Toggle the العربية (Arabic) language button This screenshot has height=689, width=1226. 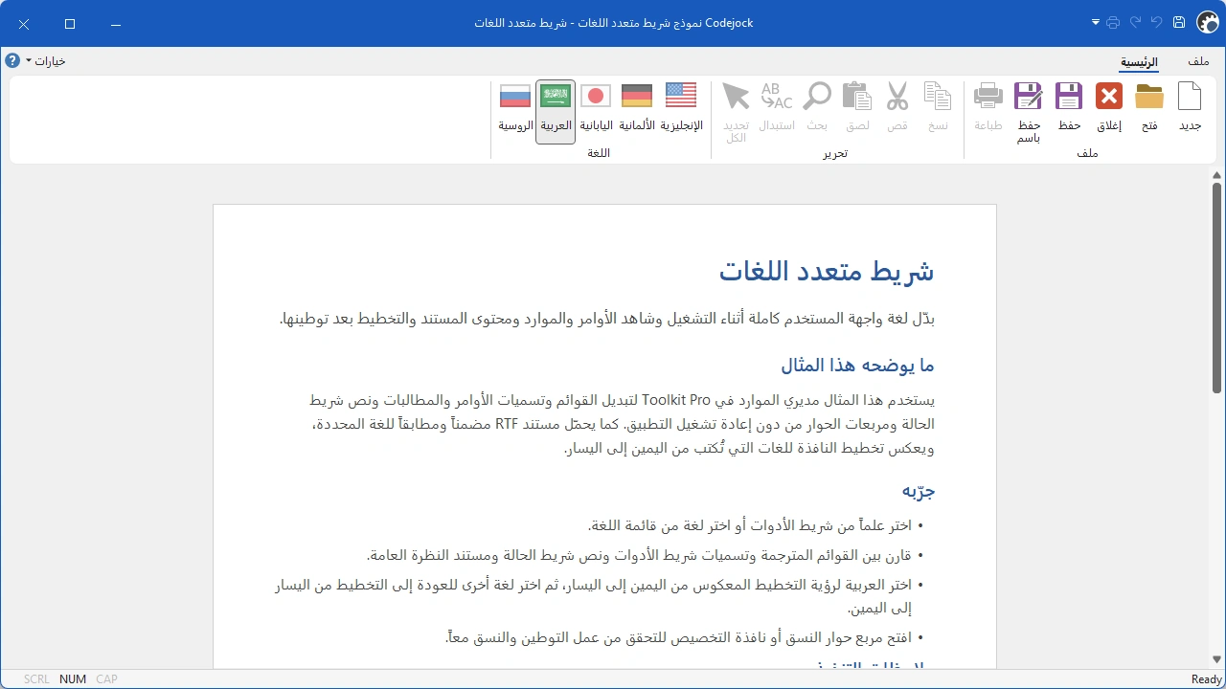(556, 112)
